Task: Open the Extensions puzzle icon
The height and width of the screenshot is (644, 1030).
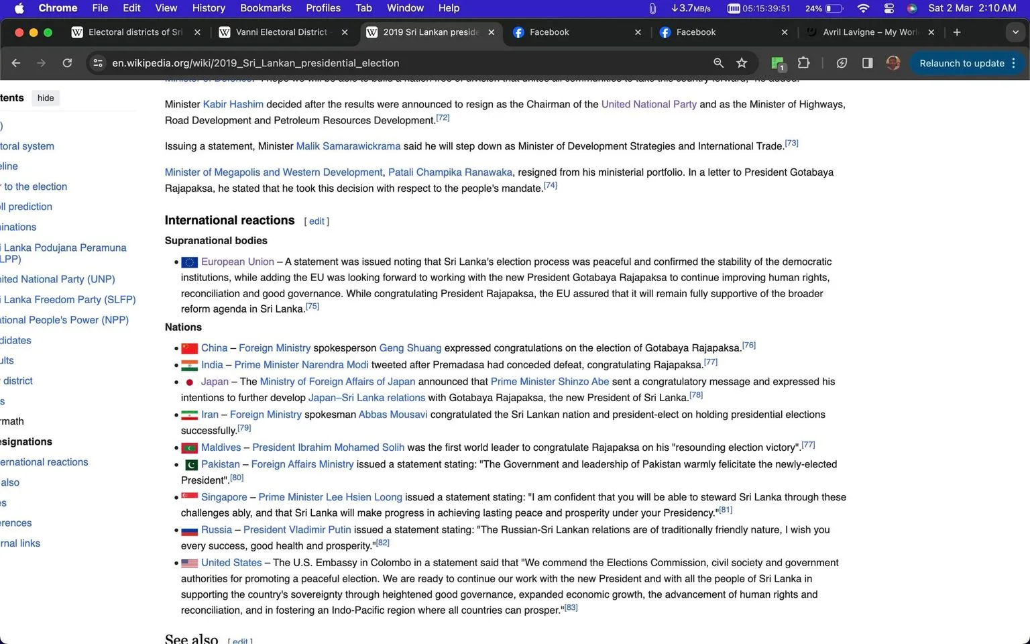Action: click(x=803, y=63)
